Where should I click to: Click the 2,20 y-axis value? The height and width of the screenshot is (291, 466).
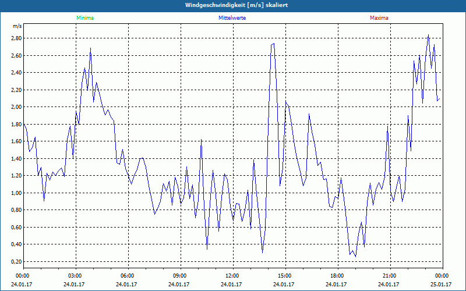(x=17, y=90)
